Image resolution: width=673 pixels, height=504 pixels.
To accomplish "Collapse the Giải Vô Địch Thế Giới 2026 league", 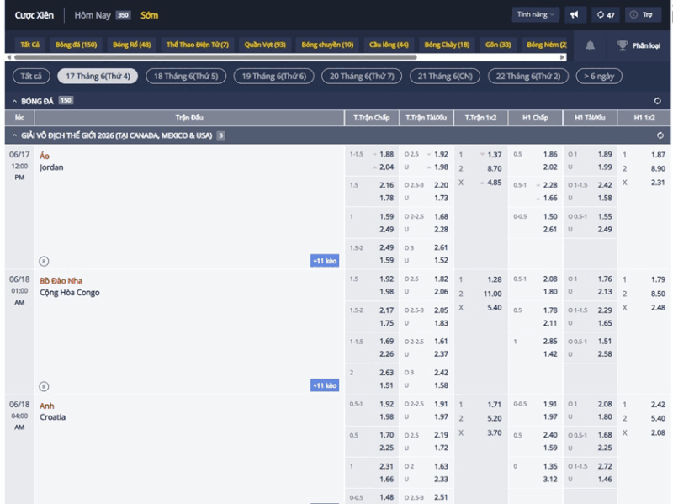I will (14, 135).
